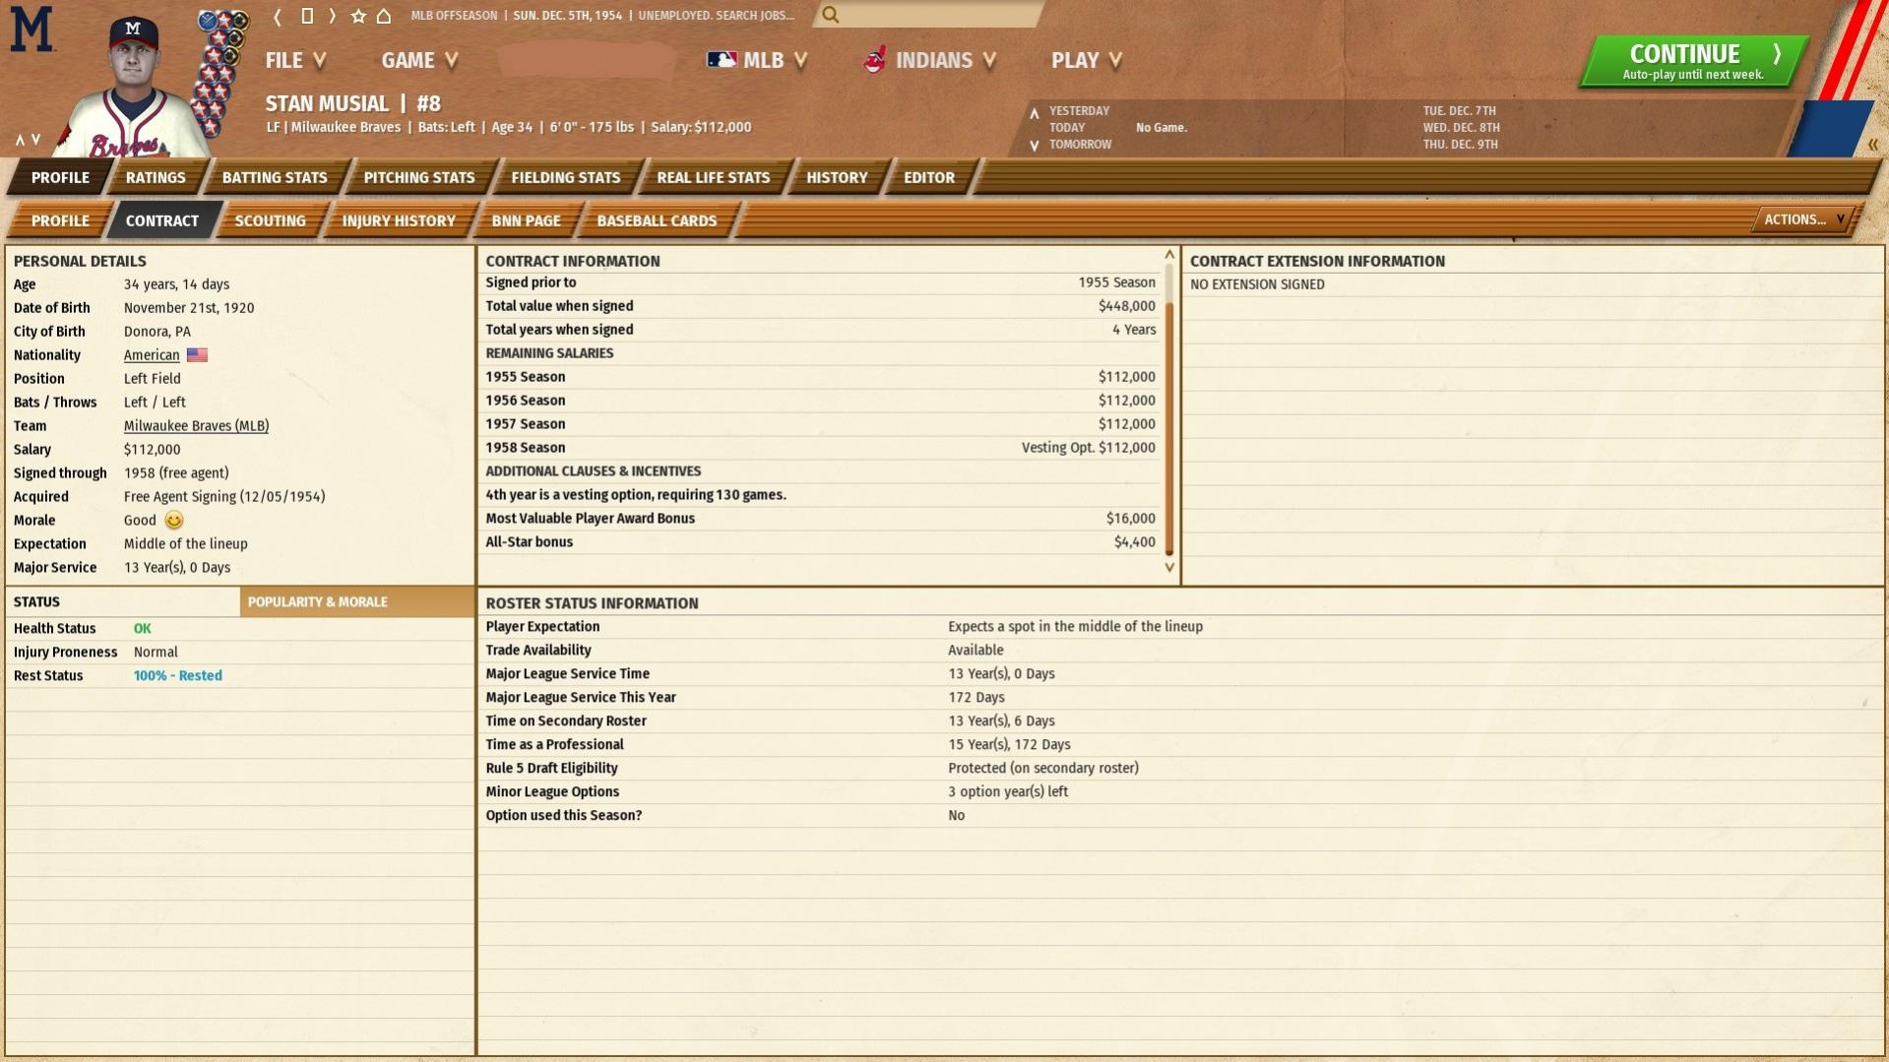The height and width of the screenshot is (1062, 1889).
Task: Open the ACTIONS... dropdown
Action: 1803,219
